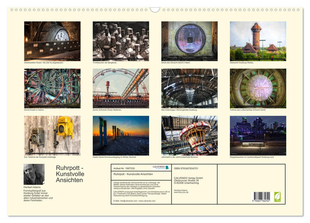Click the green eco leaf logo
The height and width of the screenshot is (223, 310).
278,197
